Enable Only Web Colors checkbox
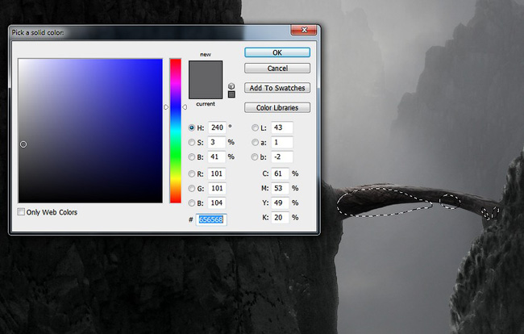Screen dimensions: 524x334 point(21,212)
